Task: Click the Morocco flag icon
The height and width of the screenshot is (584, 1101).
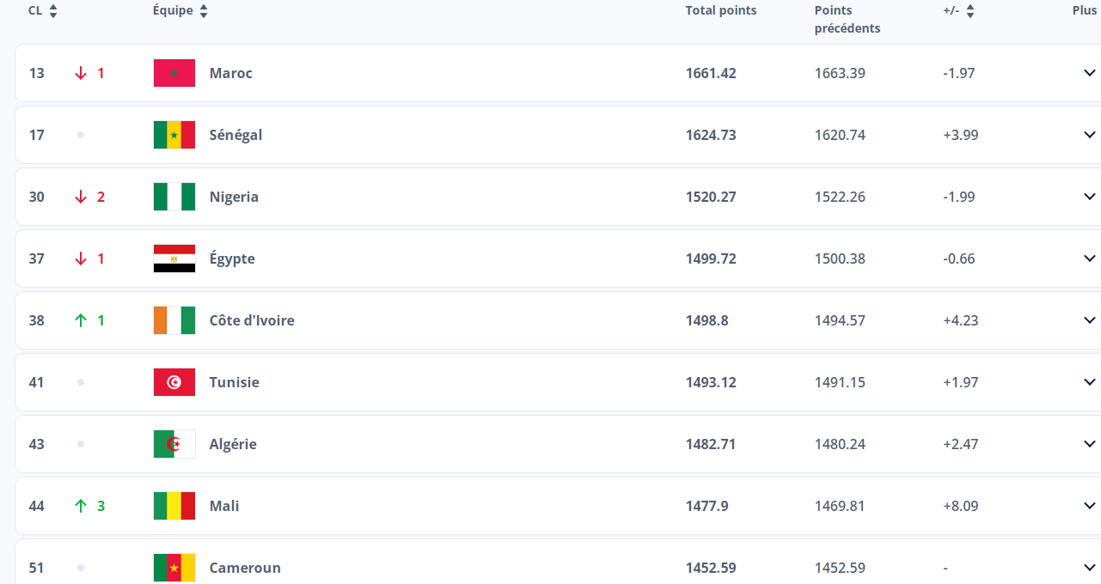Action: pos(174,73)
